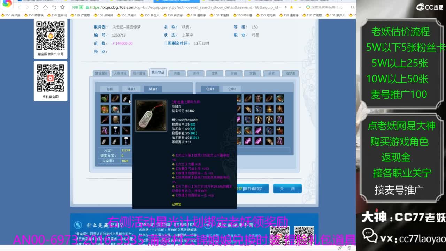Go to the browser home page icon
The image size is (446, 251).
point(45,7)
